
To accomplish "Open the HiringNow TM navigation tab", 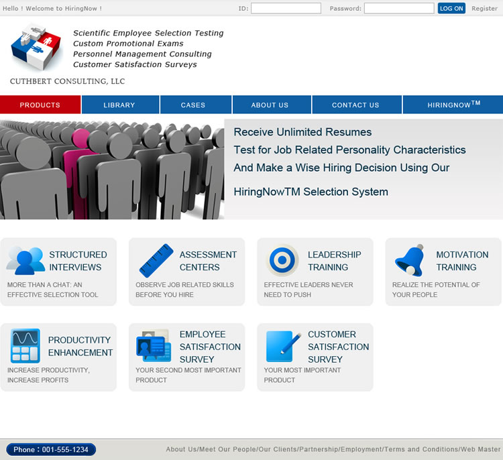I will 453,105.
